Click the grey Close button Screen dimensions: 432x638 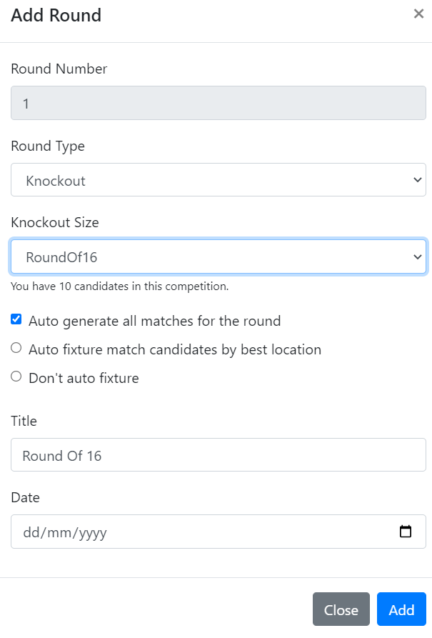click(341, 609)
